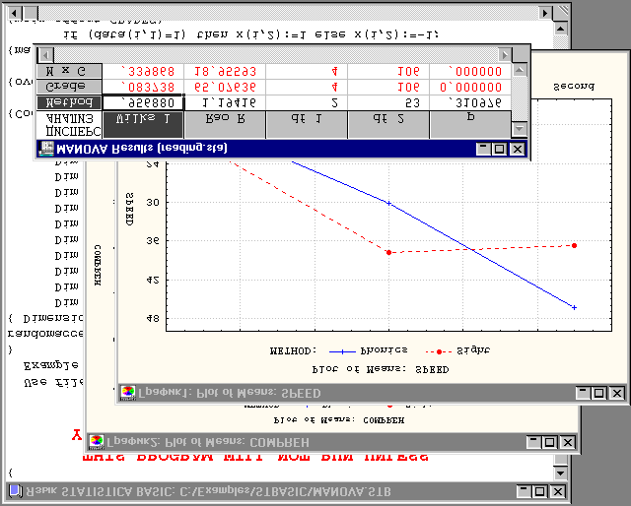The width and height of the screenshot is (631, 506).
Task: Click the red Sight data point at center
Action: (x=388, y=252)
